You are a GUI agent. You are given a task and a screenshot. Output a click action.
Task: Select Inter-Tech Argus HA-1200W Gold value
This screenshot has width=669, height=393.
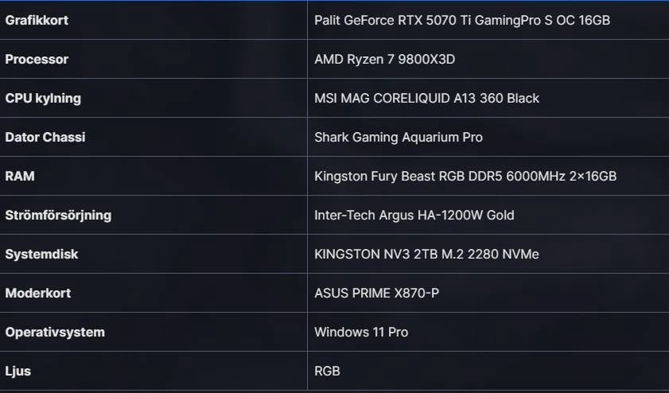[x=414, y=216]
